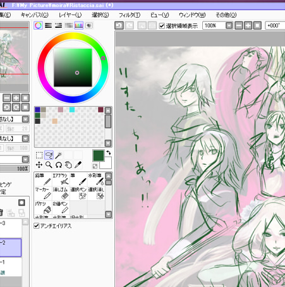Select the magnifier zoom tool in toolbox
Viewport: 285px width, 287px height.
coord(49,165)
